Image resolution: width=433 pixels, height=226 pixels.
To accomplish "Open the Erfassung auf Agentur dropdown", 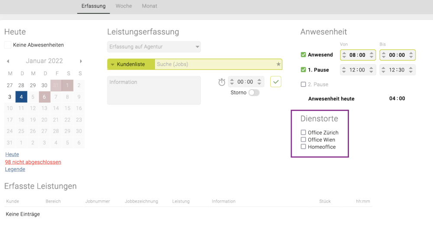I will pyautogui.click(x=154, y=46).
